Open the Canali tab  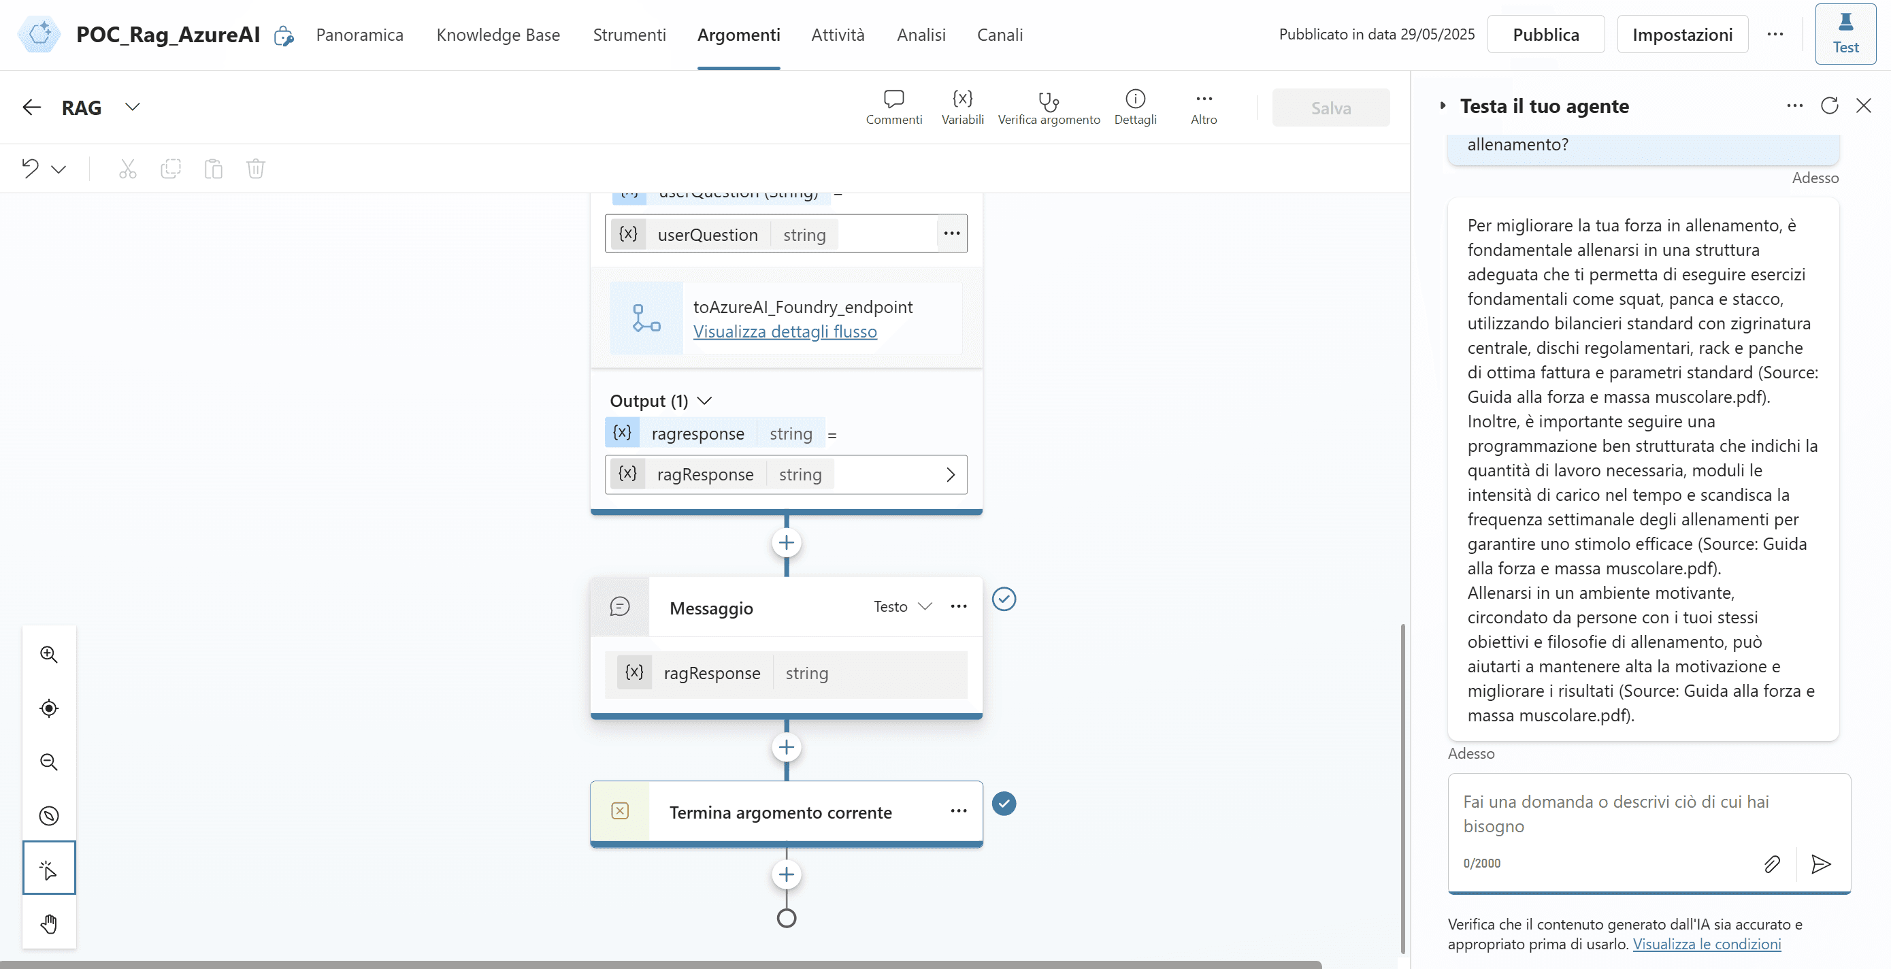1000,35
